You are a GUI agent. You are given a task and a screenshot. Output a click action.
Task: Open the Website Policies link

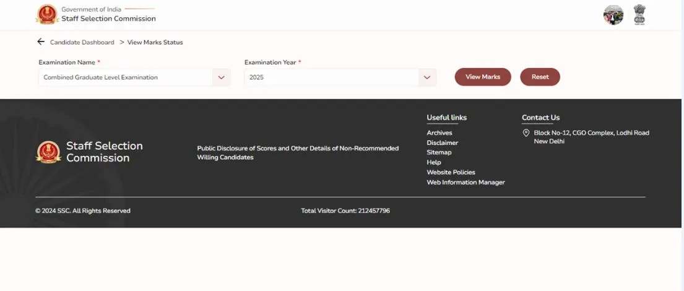pyautogui.click(x=451, y=172)
